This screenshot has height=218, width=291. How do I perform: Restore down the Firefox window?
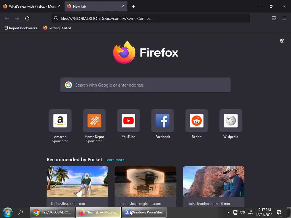[x=271, y=6]
